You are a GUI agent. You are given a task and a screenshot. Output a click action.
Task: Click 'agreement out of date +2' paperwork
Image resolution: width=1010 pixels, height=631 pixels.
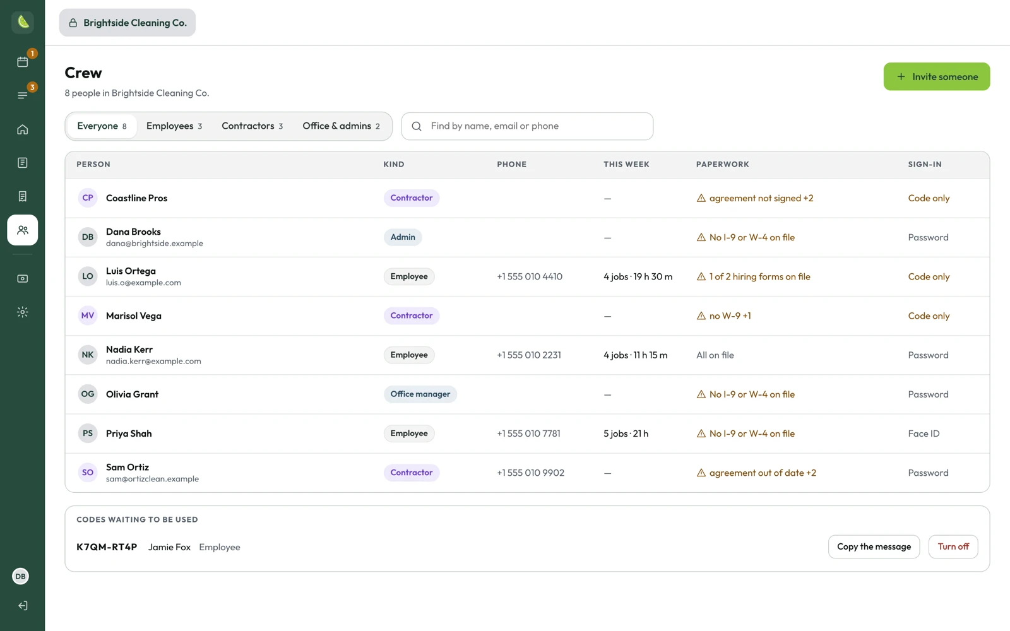(x=763, y=473)
